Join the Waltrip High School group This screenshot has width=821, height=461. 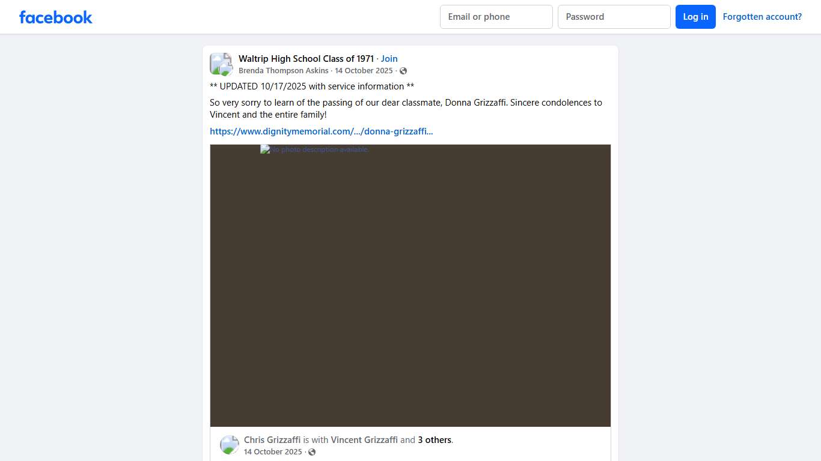(x=389, y=59)
